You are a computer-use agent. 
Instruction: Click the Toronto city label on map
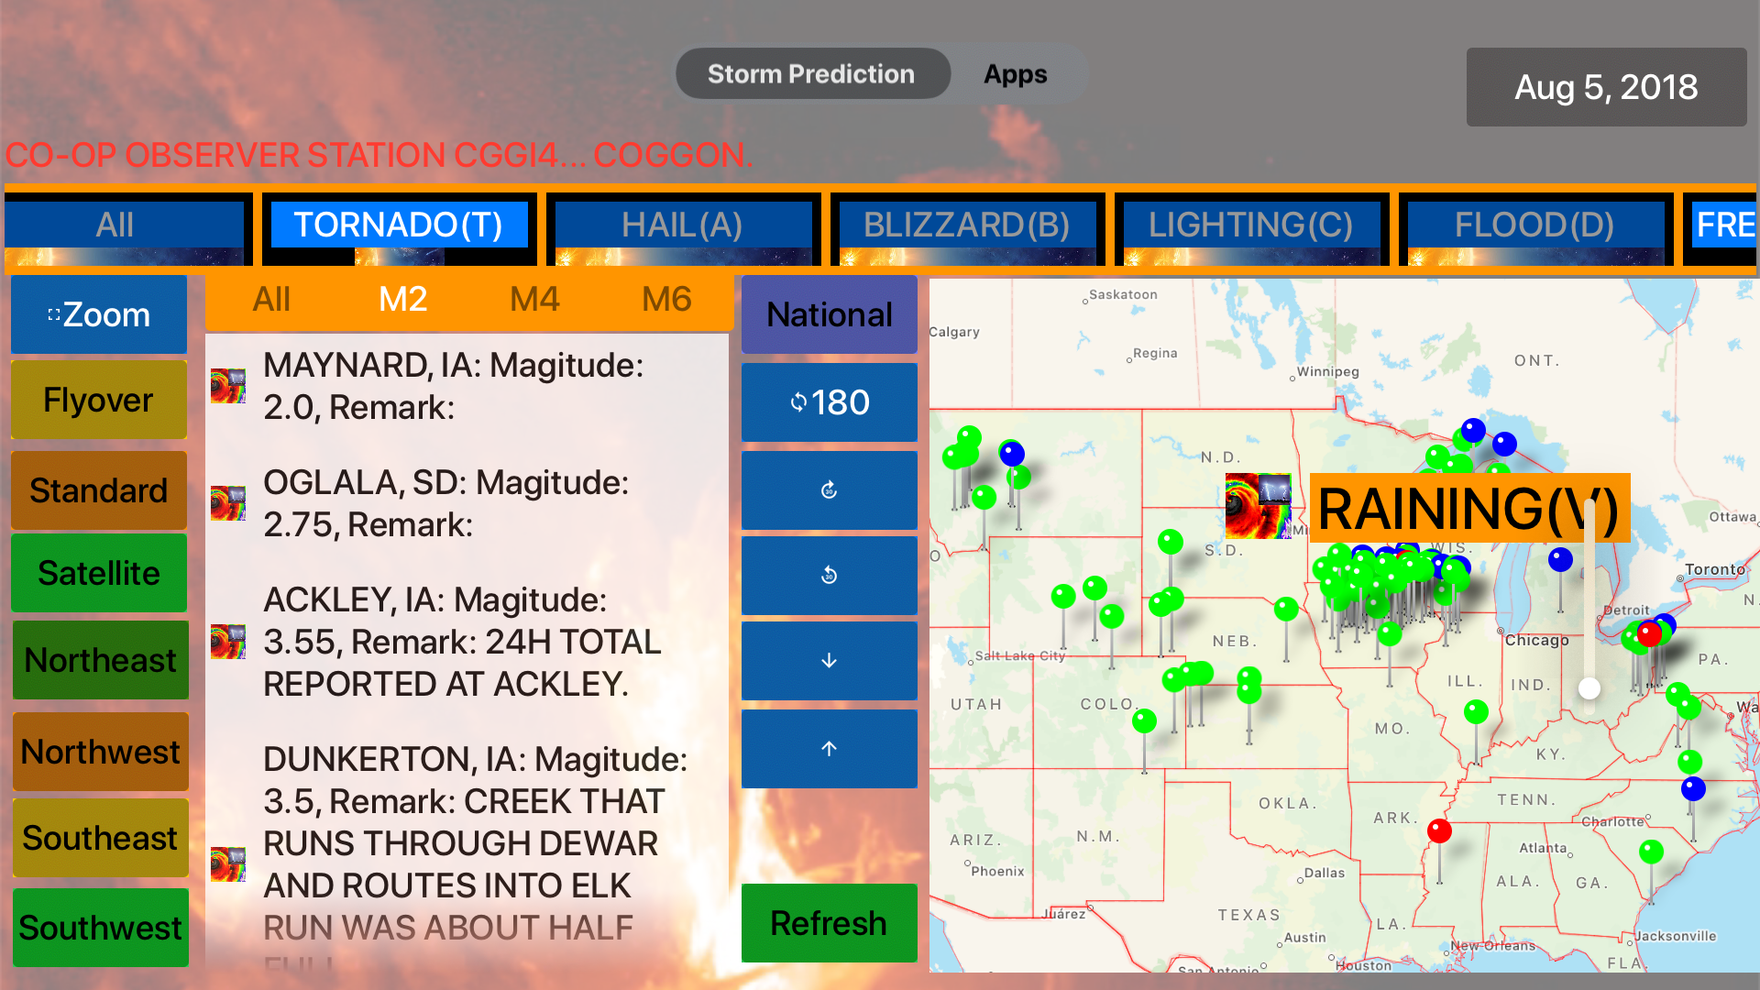pos(1715,569)
